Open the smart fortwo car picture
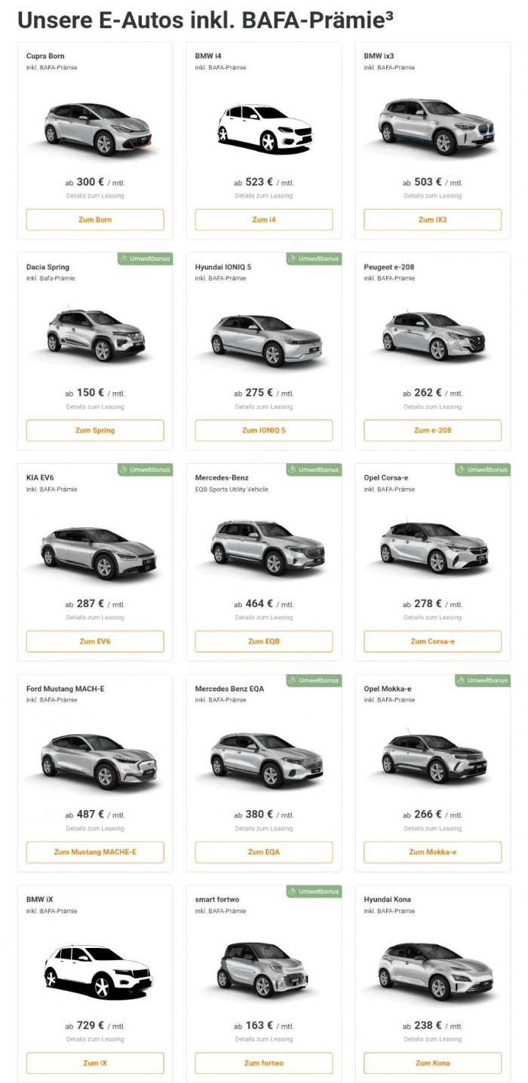Screen dimensions: 528x1083 [263, 969]
